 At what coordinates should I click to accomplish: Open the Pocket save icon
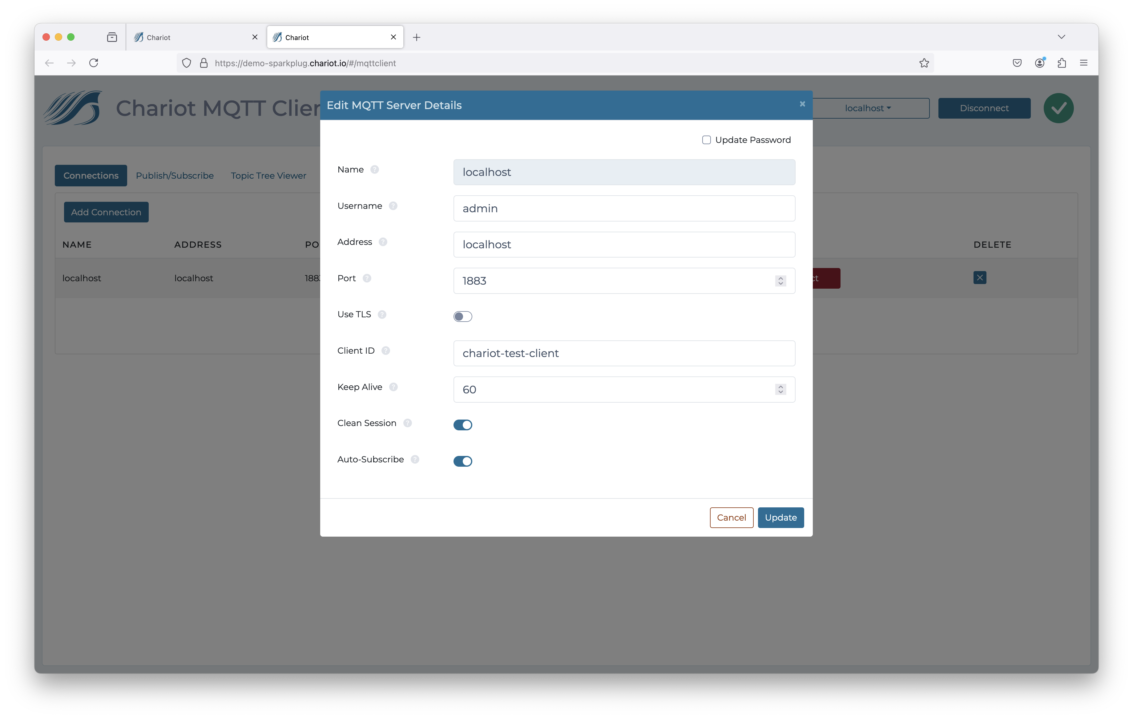click(1017, 63)
